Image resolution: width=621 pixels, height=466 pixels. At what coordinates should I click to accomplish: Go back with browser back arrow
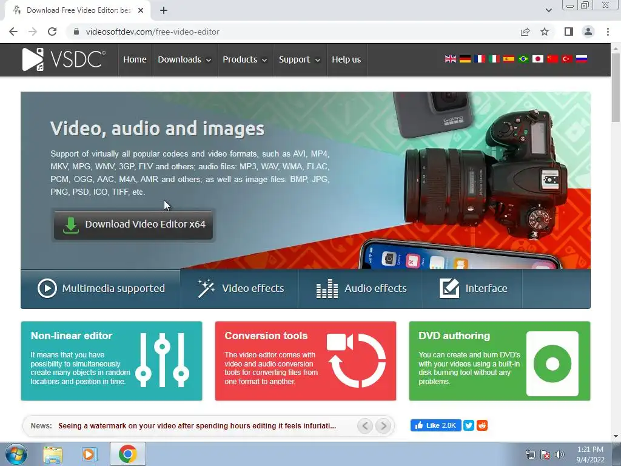tap(13, 32)
